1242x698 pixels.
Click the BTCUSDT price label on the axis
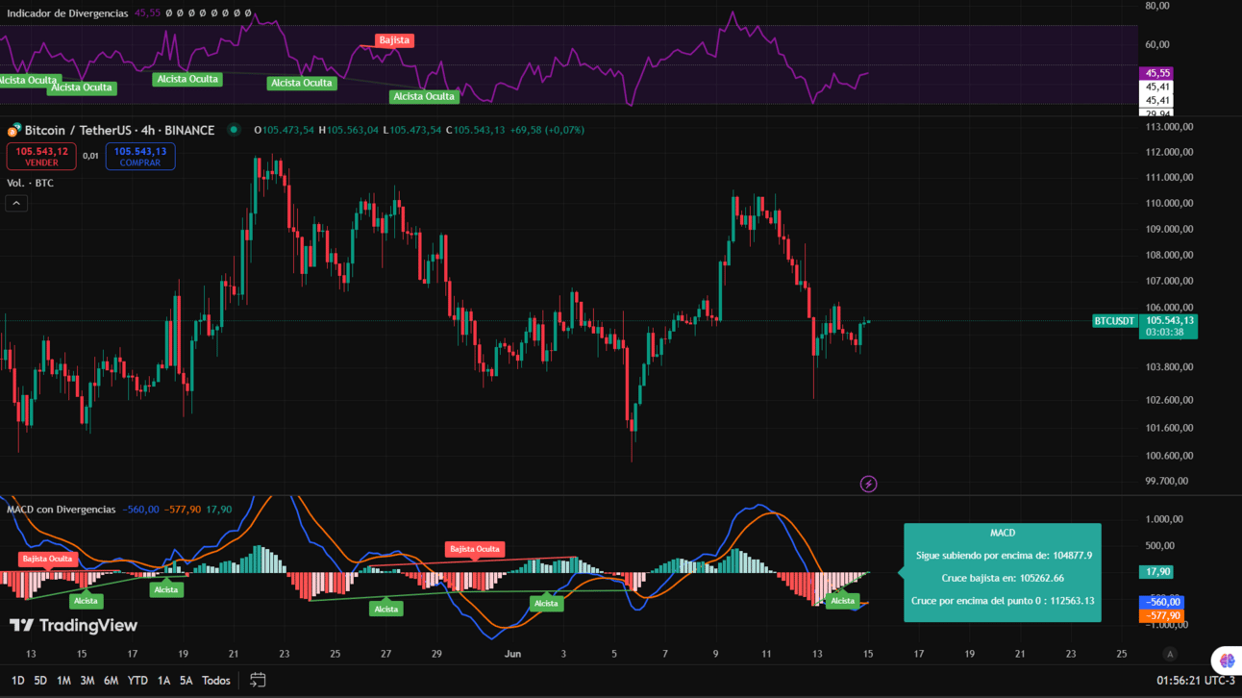click(x=1115, y=321)
